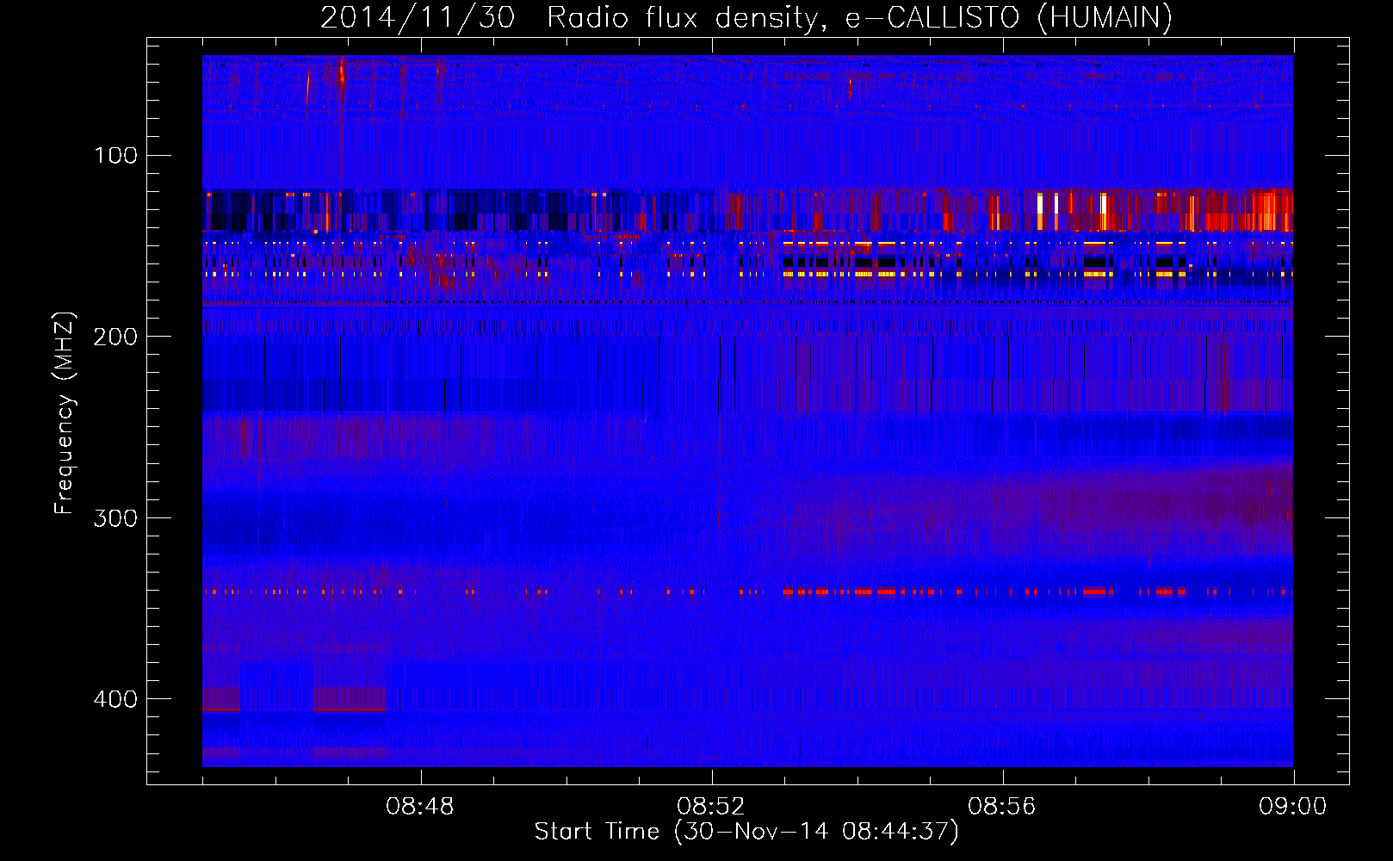Select the 200 MHz frequency axis label
The image size is (1393, 861).
(x=115, y=337)
